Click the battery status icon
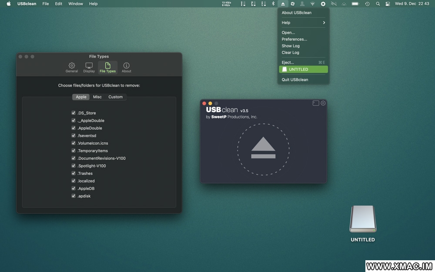This screenshot has width=435, height=272. coord(355,4)
